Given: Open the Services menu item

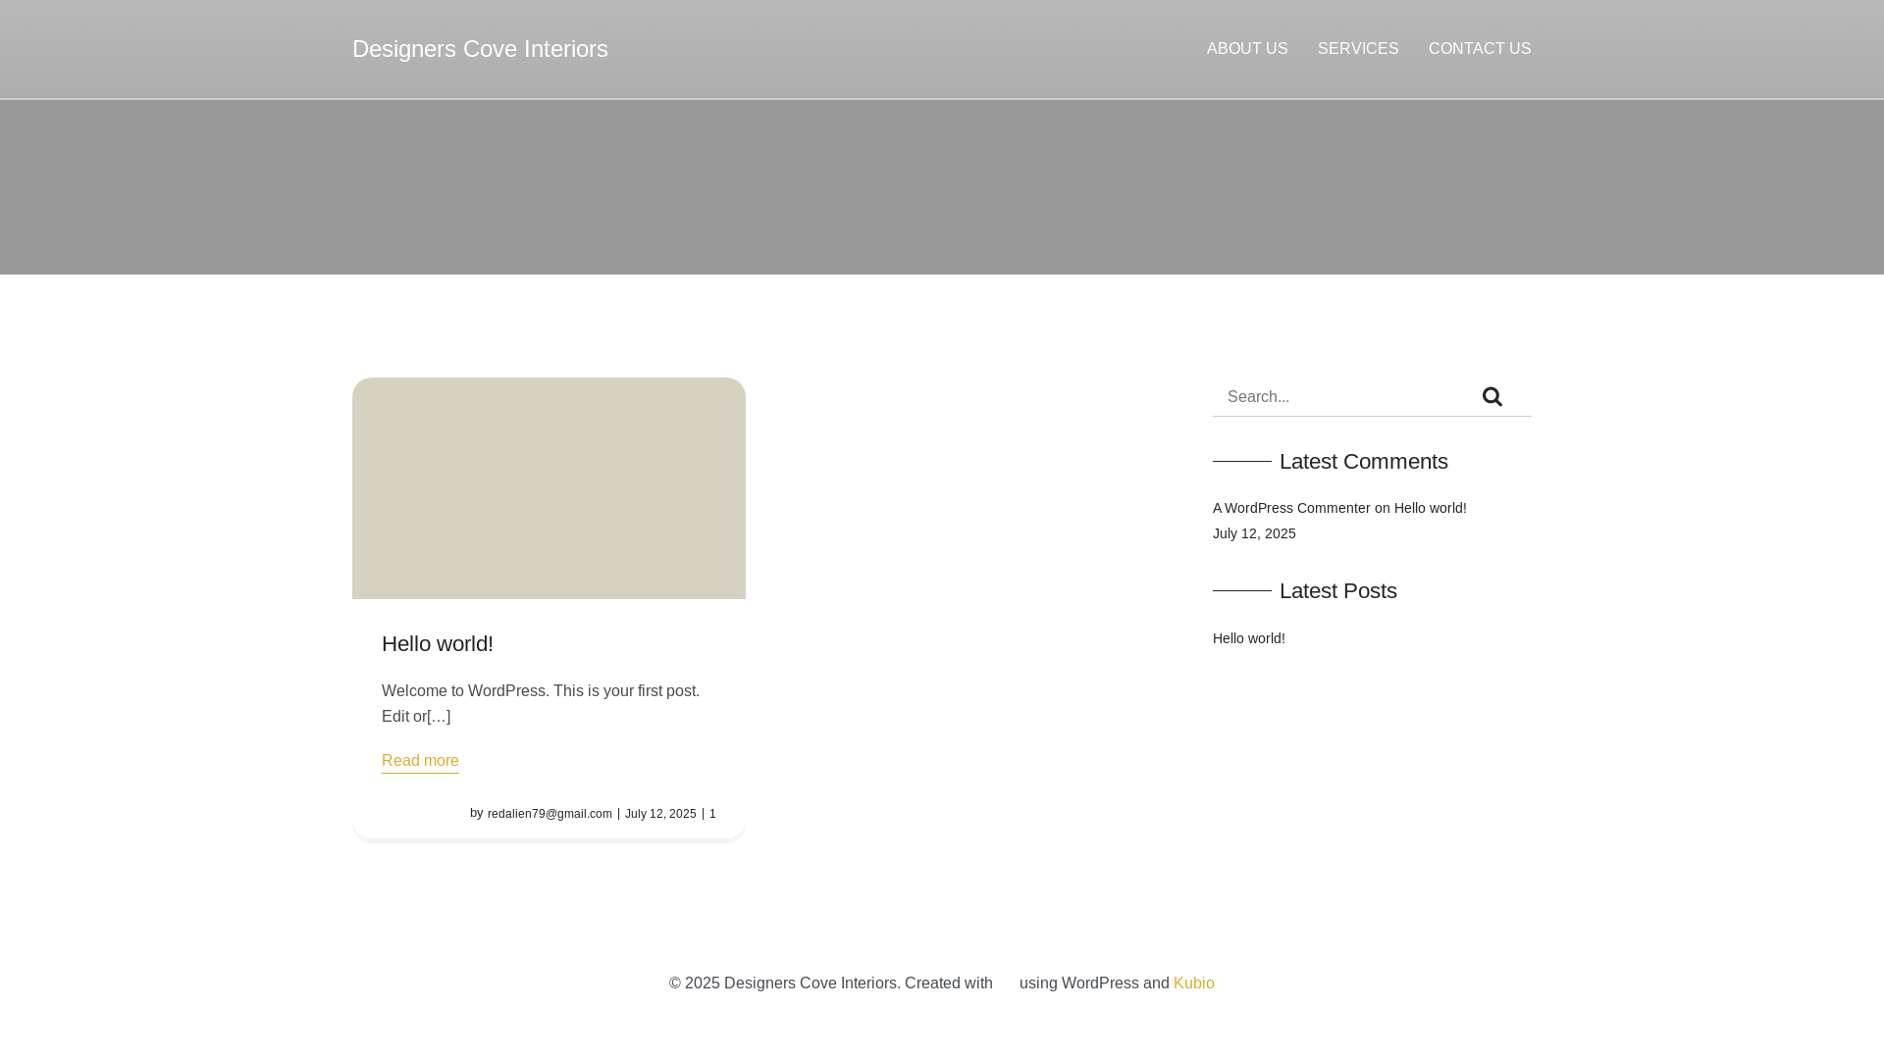Looking at the screenshot, I should 1358,49.
